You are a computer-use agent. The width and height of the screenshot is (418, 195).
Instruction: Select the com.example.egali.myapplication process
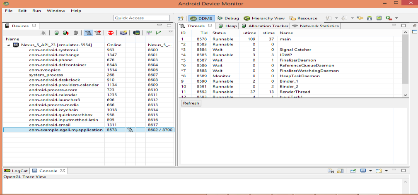point(89,130)
